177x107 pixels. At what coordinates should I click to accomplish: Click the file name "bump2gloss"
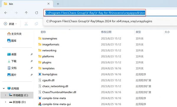(50, 74)
